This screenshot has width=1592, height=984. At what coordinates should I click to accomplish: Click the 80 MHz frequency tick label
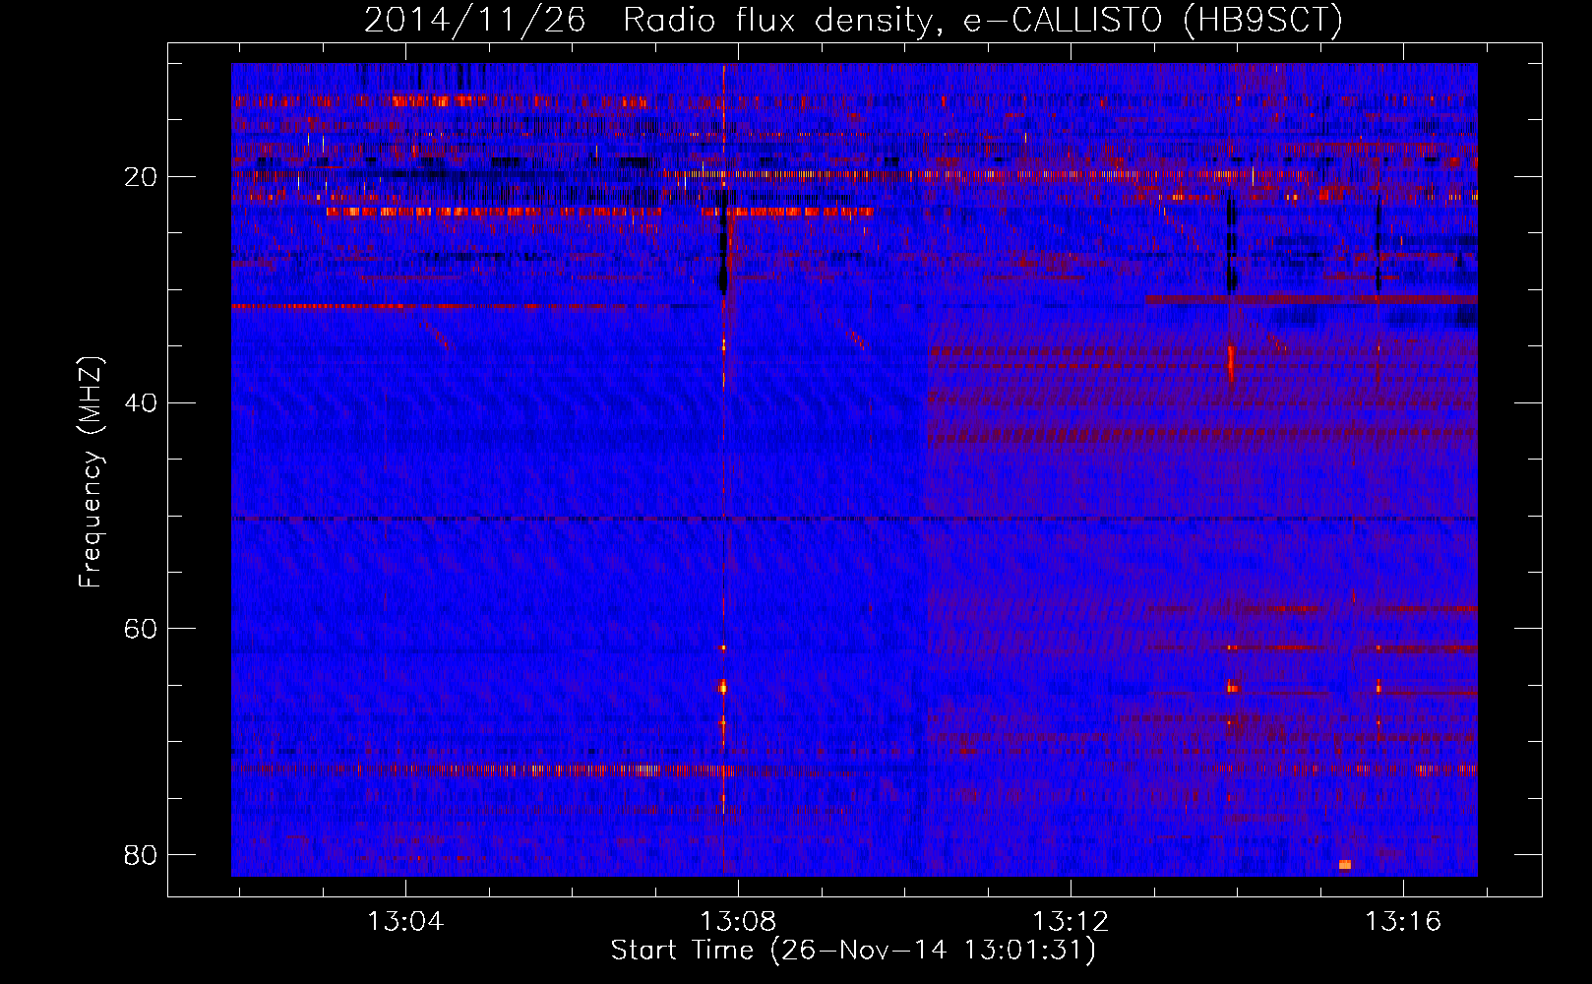[x=141, y=854]
